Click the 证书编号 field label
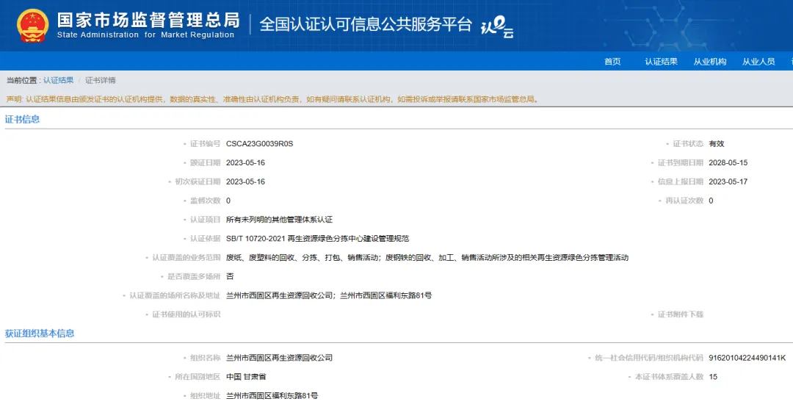The height and width of the screenshot is (407, 793). pos(205,144)
